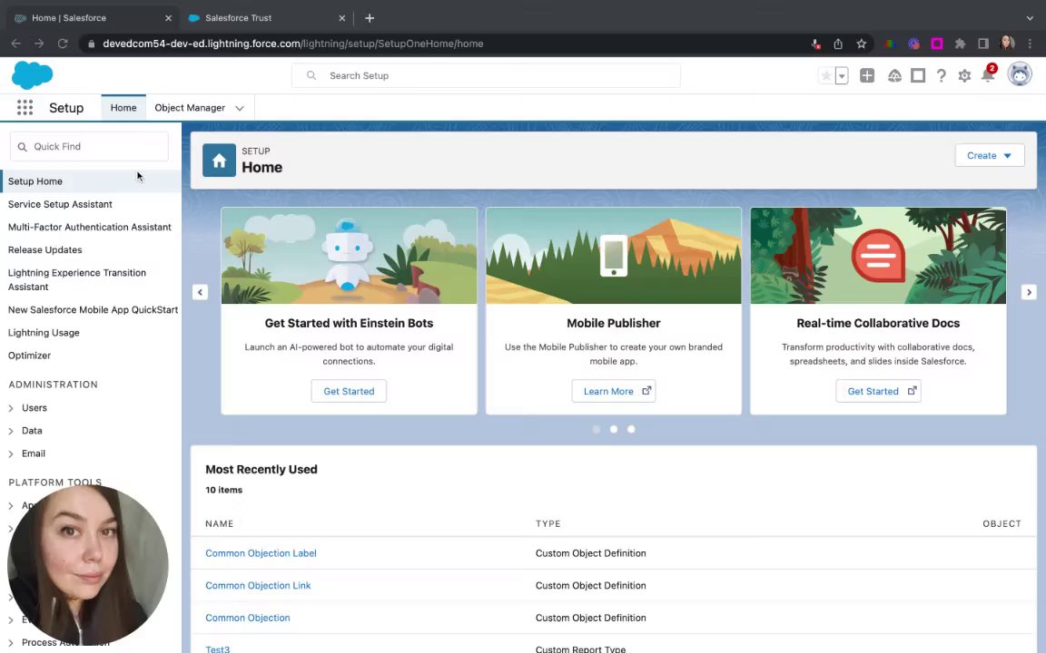The image size is (1046, 653).
Task: Open Lightning Experience Transition Assistant
Action: point(76,280)
